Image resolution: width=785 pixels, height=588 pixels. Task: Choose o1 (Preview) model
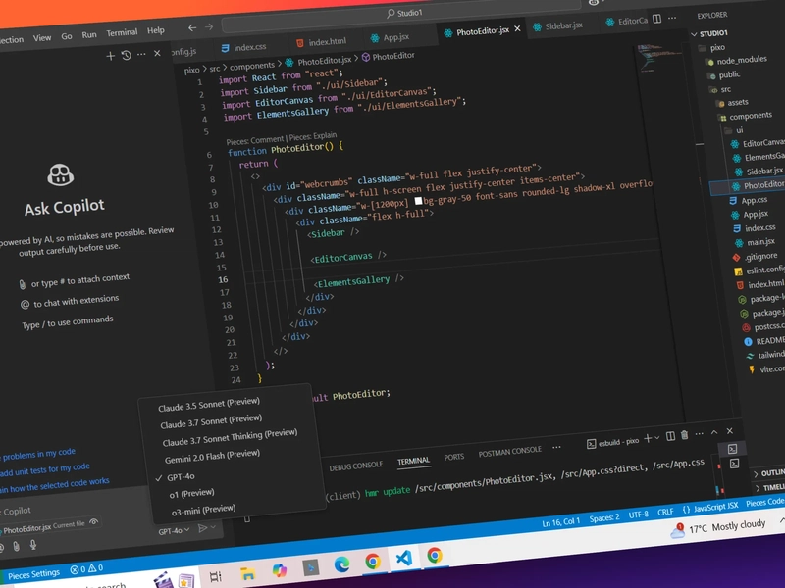click(191, 494)
